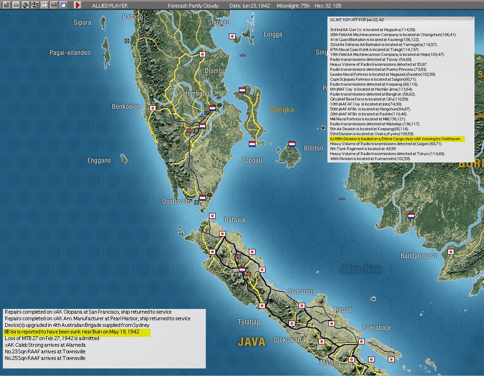Viewport: 484px width, 376px height.
Task: Select the aircraft icon at Oosthaven
Action: point(209,195)
